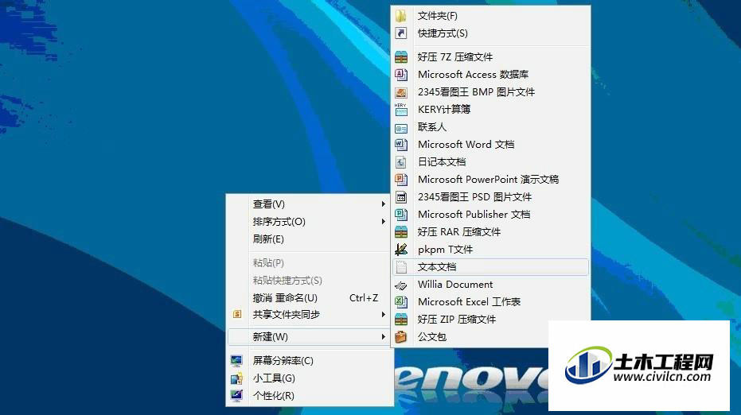The height and width of the screenshot is (415, 741).
Task: Create a new 日记本文档
Action: point(490,162)
